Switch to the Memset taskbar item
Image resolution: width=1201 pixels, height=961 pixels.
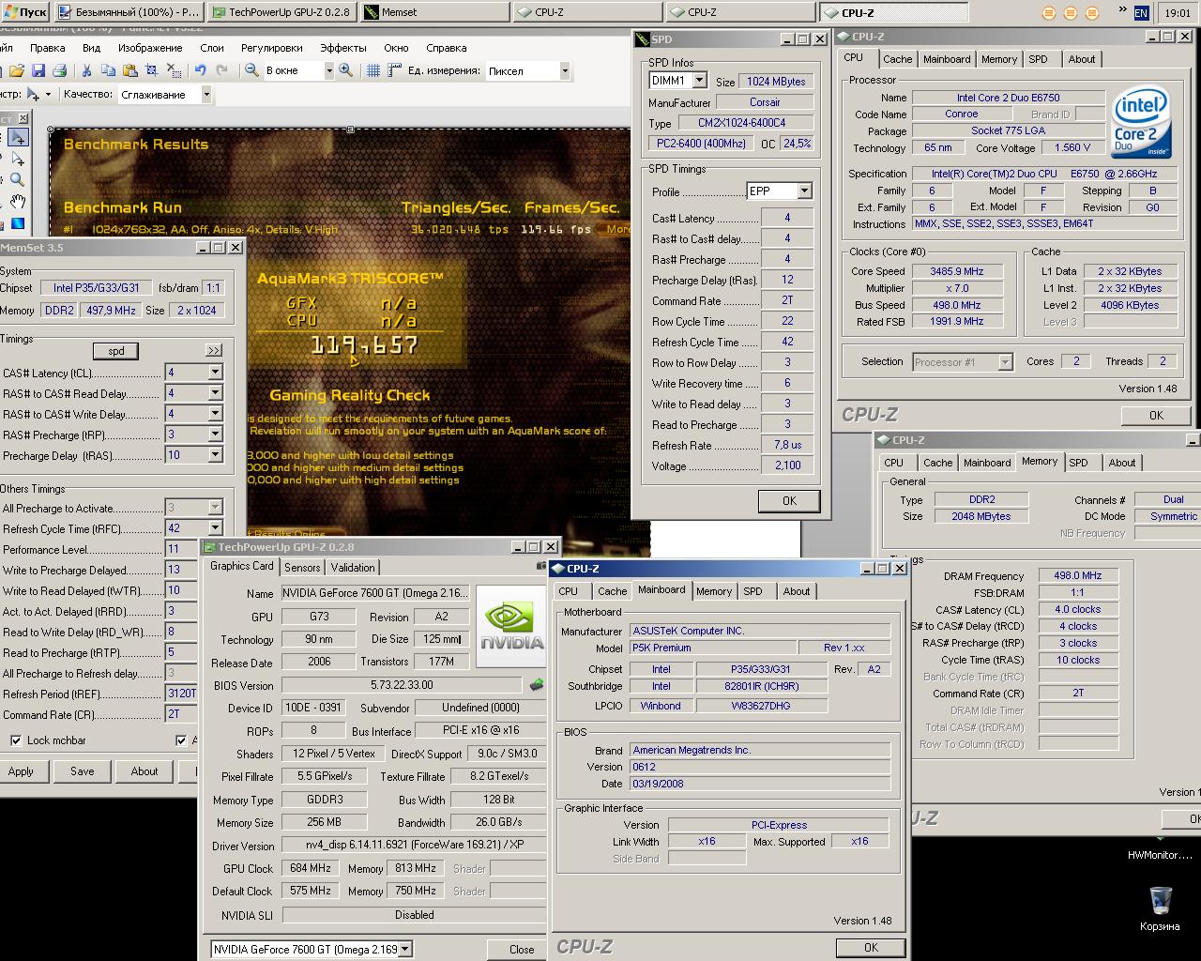pyautogui.click(x=433, y=12)
